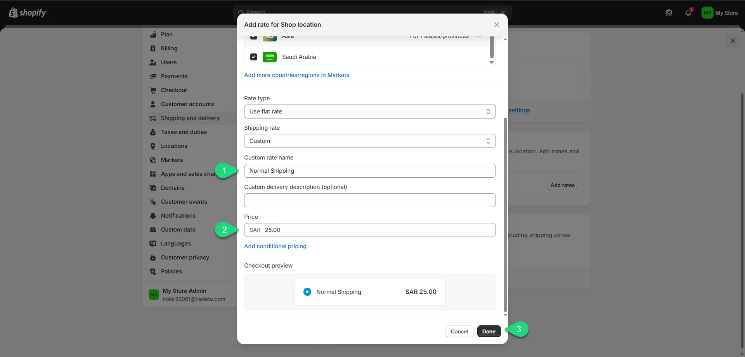Go to Taxes and duties settings
The height and width of the screenshot is (357, 745).
point(184,132)
